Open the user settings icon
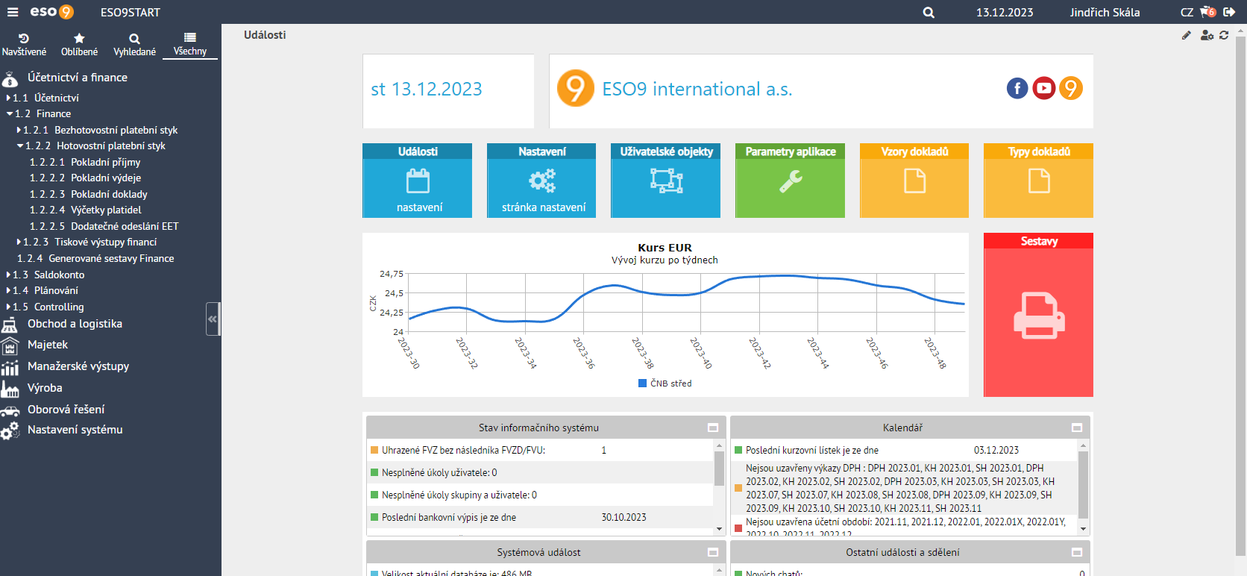Screen dimensions: 1247x576 (x=1207, y=35)
